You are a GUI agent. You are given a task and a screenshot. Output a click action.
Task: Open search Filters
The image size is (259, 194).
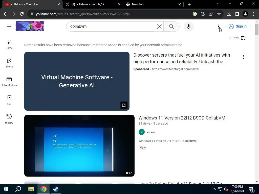(237, 38)
